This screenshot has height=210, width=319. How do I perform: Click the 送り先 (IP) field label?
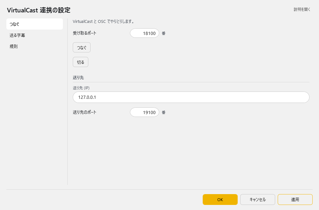point(81,88)
